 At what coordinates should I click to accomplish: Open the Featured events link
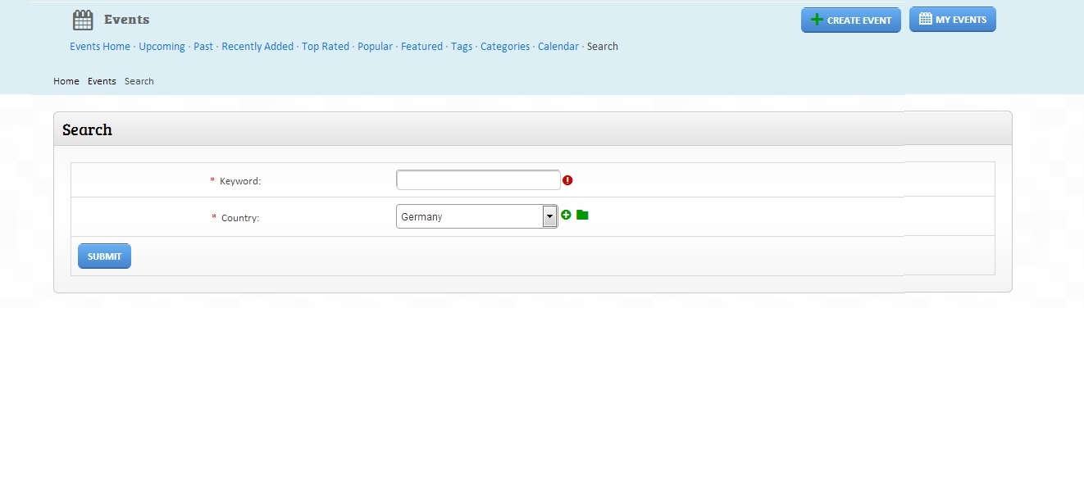pyautogui.click(x=421, y=47)
